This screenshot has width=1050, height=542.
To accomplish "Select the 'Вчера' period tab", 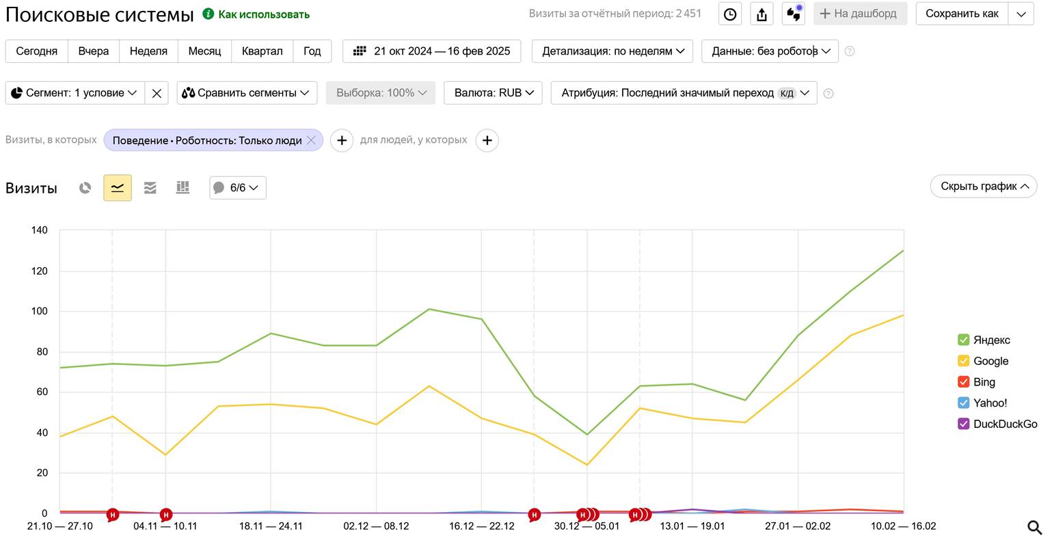I will (x=94, y=51).
